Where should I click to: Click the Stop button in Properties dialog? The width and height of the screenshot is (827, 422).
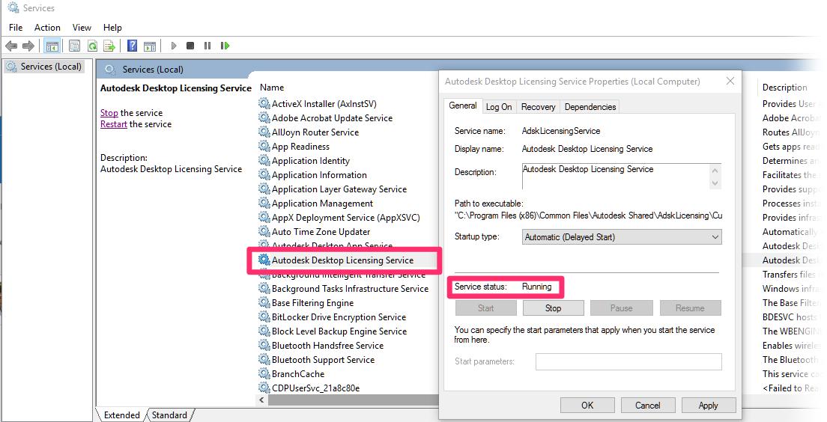[x=554, y=308]
